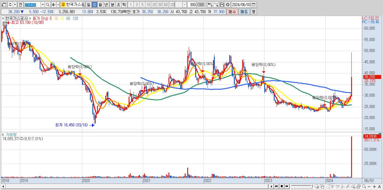
Task: Save chart with the floppy disk icon
Action: (222, 5)
